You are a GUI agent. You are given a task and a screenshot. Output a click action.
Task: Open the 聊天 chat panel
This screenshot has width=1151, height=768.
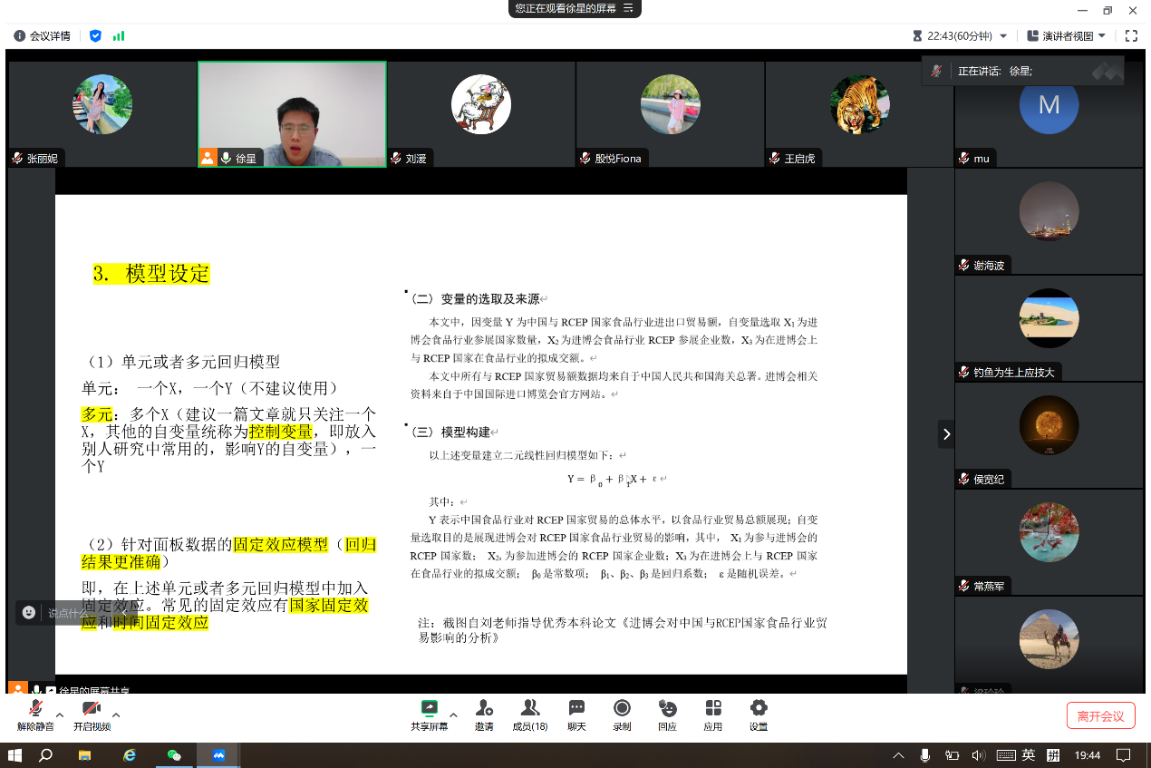(576, 715)
